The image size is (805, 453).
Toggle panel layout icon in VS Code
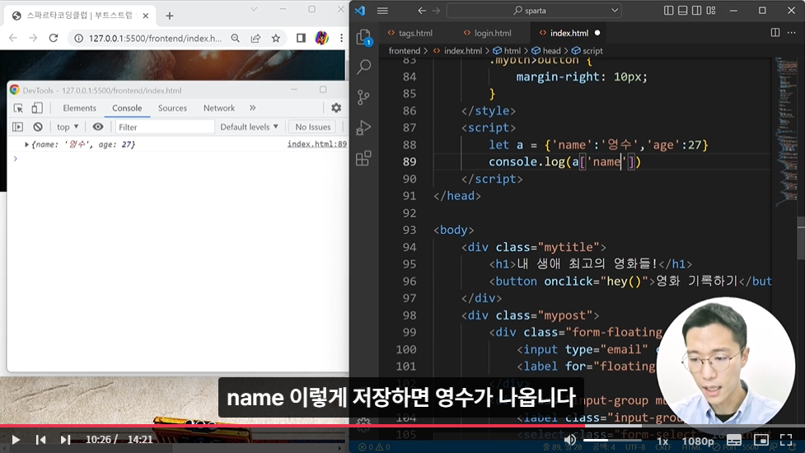tap(683, 10)
